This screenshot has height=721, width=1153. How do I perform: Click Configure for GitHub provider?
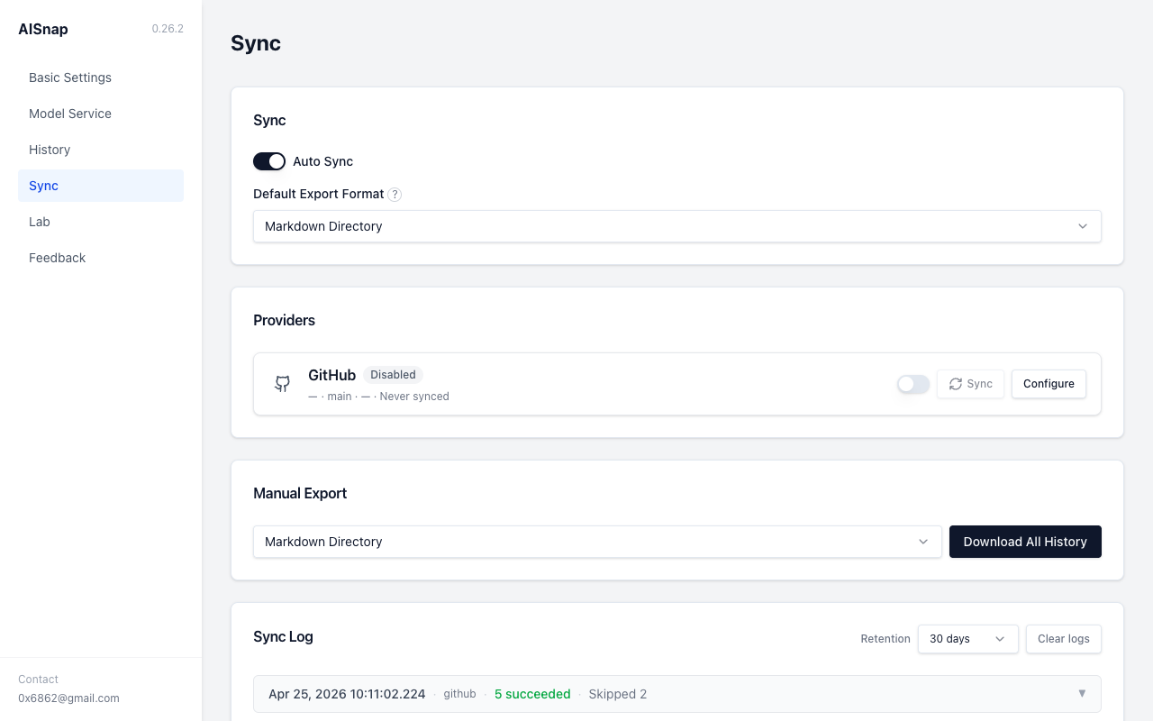click(x=1049, y=384)
